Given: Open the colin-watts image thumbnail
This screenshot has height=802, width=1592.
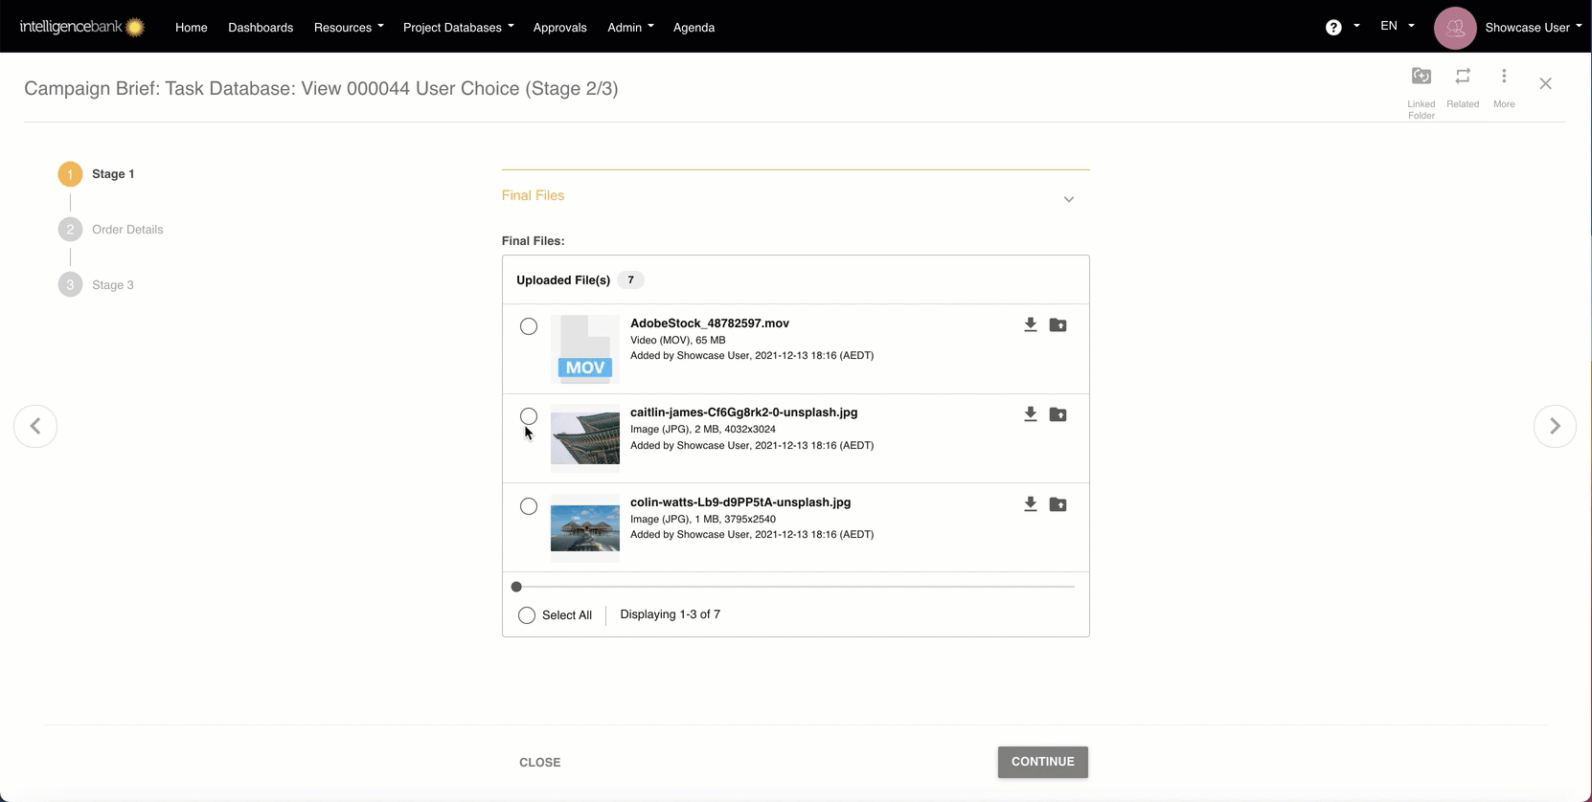Looking at the screenshot, I should [x=584, y=526].
